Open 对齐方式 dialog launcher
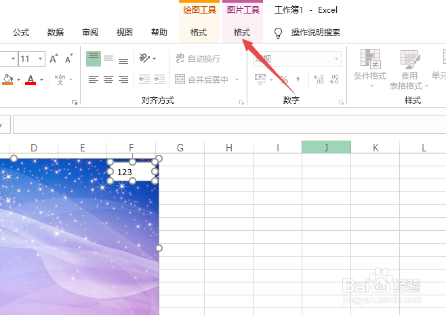Viewport: 446px width, 315px height. coord(241,102)
